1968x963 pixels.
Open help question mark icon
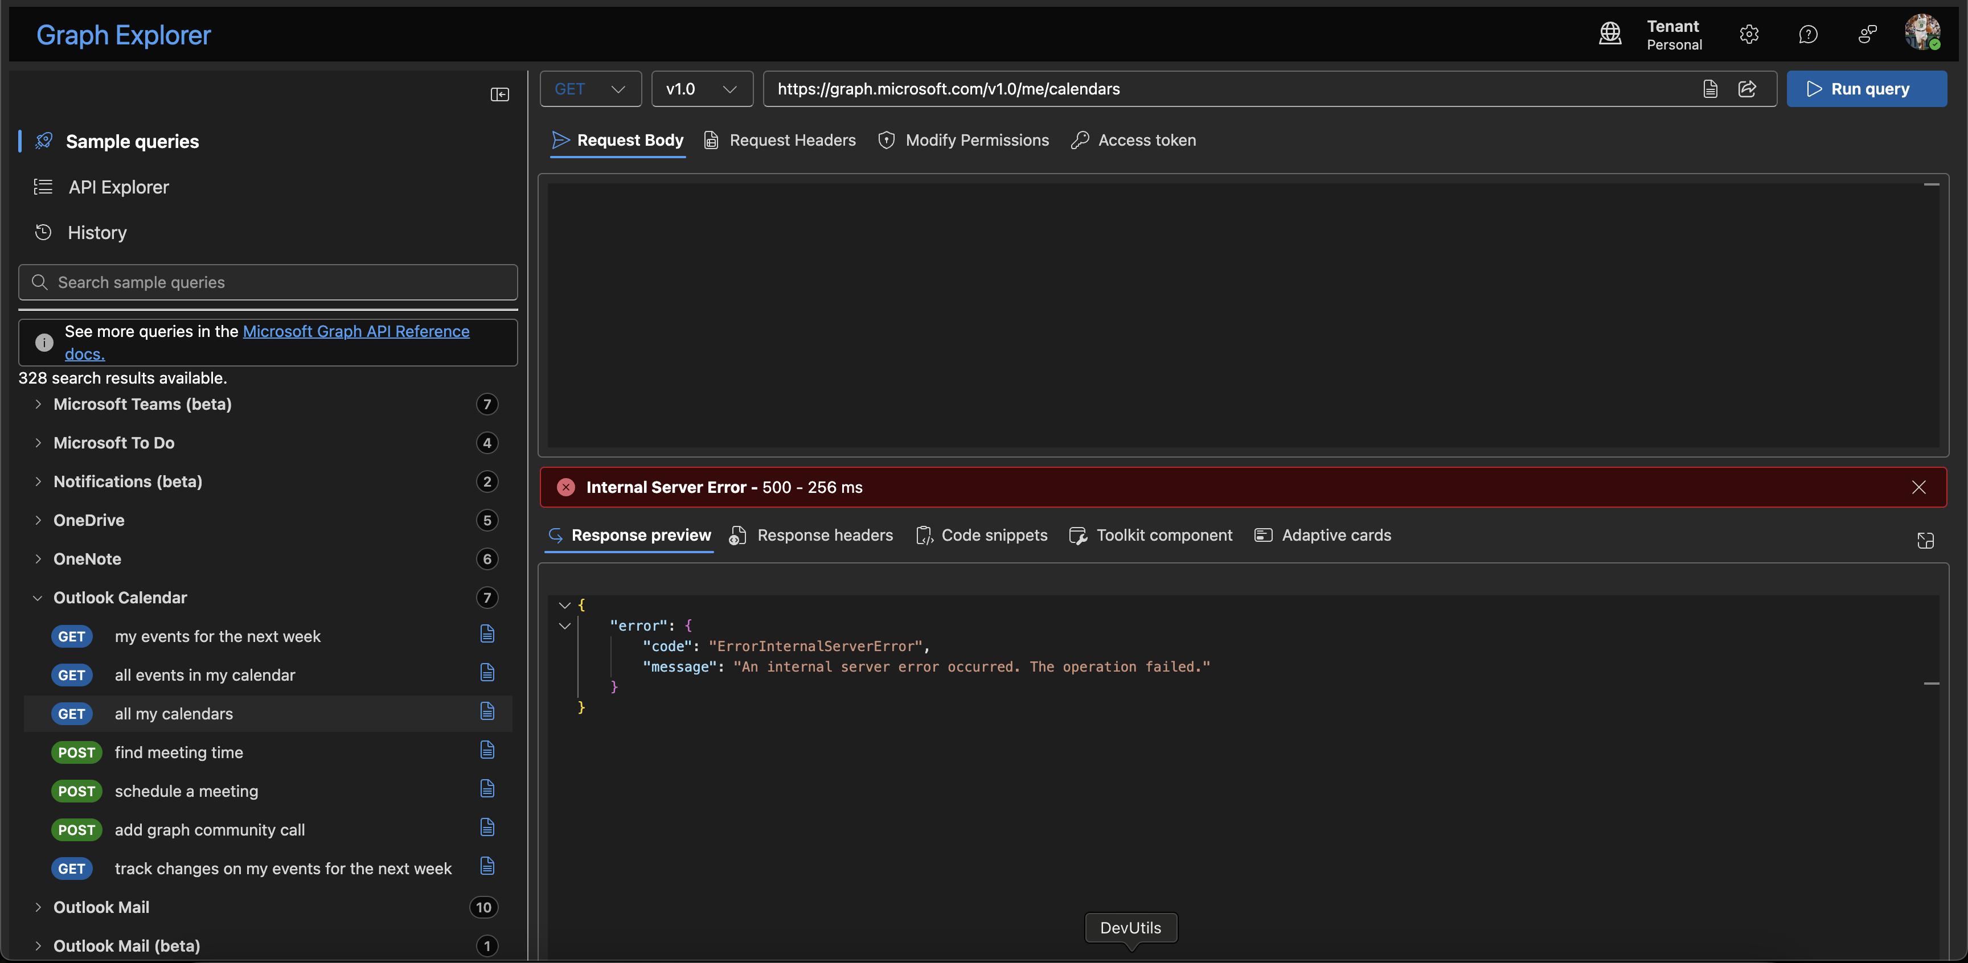pyautogui.click(x=1807, y=34)
